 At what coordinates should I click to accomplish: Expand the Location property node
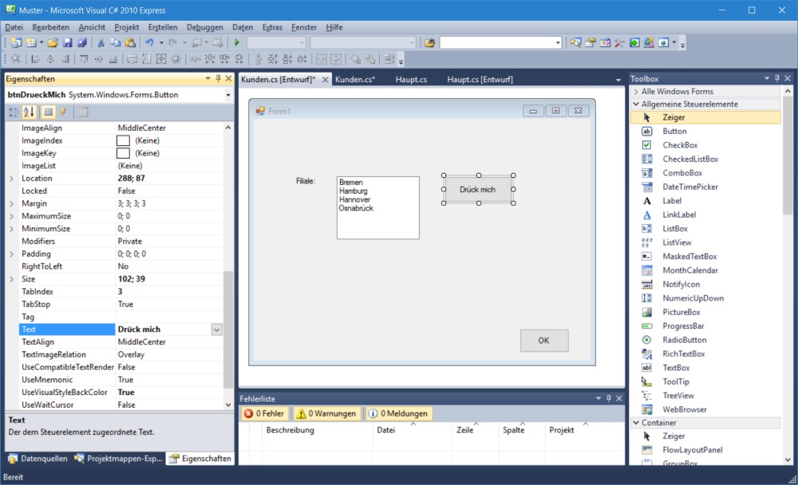coord(11,179)
